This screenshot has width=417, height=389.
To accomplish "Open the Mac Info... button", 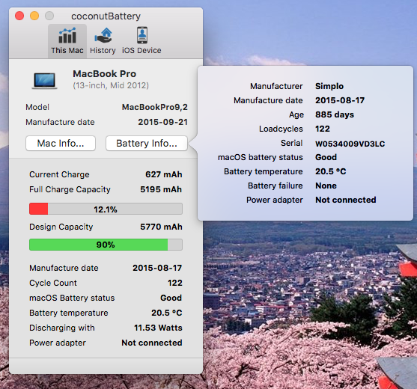I will coord(61,143).
